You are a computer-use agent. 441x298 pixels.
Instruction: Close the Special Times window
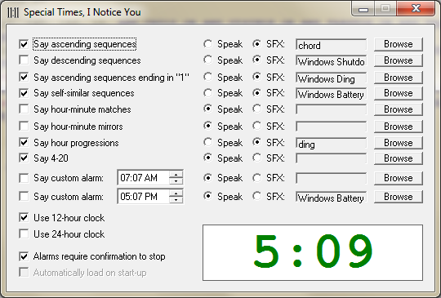416,9
